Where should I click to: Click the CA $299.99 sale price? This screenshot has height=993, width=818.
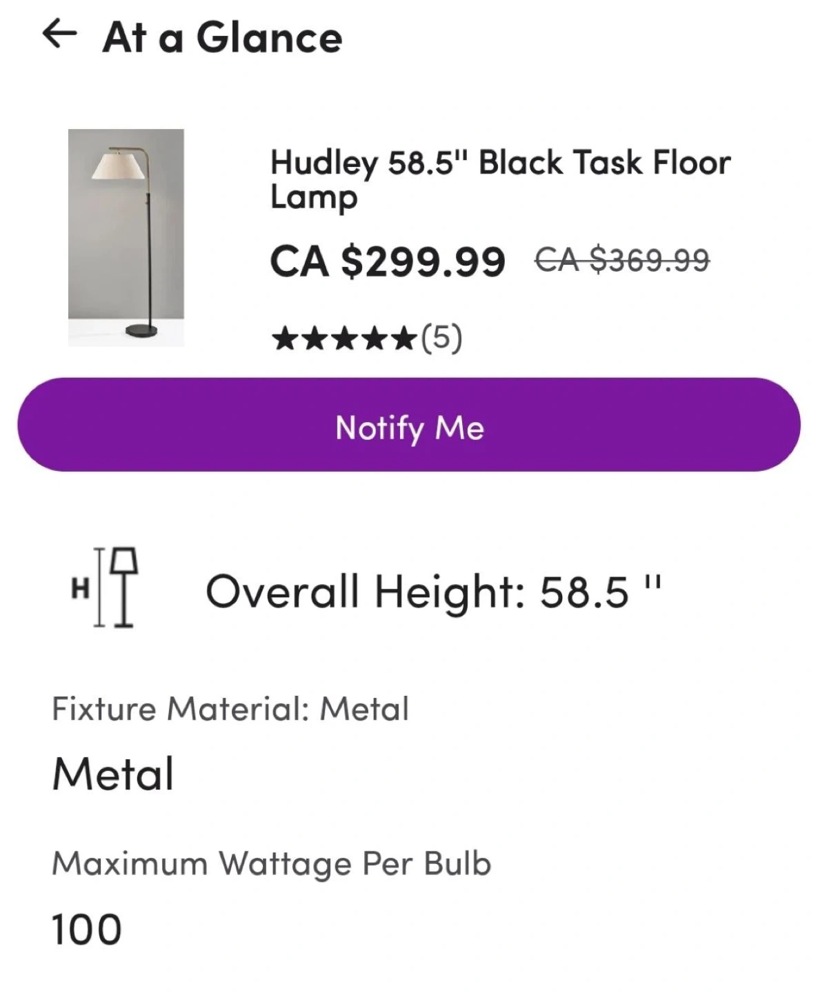(x=388, y=261)
